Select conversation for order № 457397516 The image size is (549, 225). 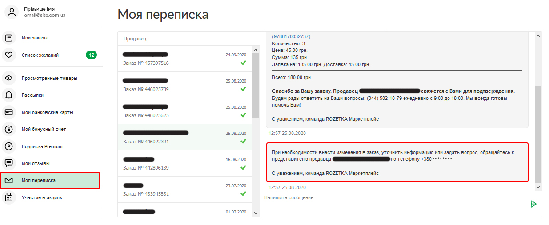[x=185, y=59]
